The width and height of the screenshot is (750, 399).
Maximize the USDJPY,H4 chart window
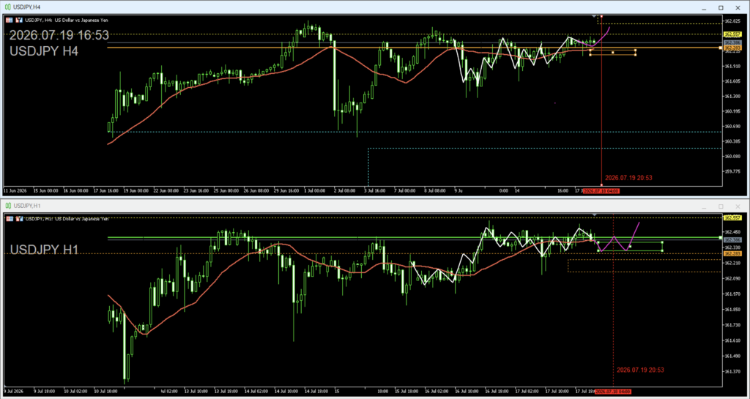[x=721, y=7]
